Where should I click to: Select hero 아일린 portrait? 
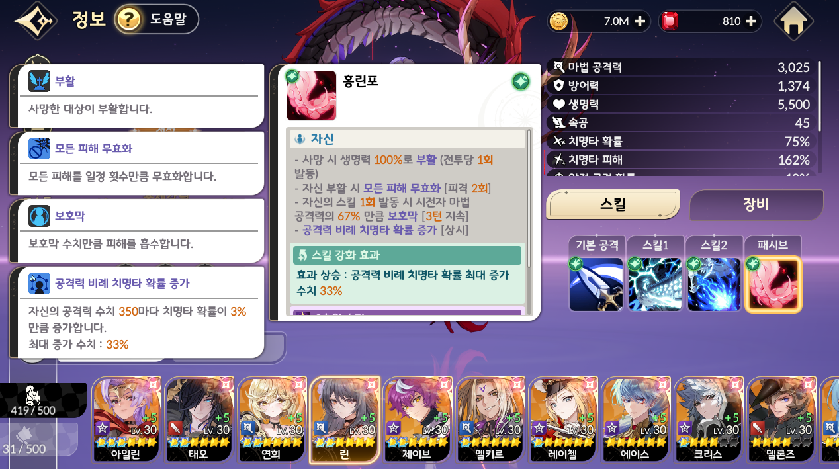(126, 419)
